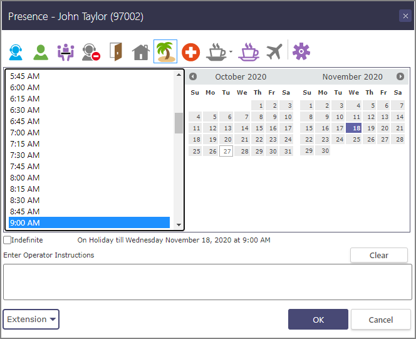The image size is (416, 339).
Task: Focus the Operator Instructions text box
Action: tap(207, 282)
